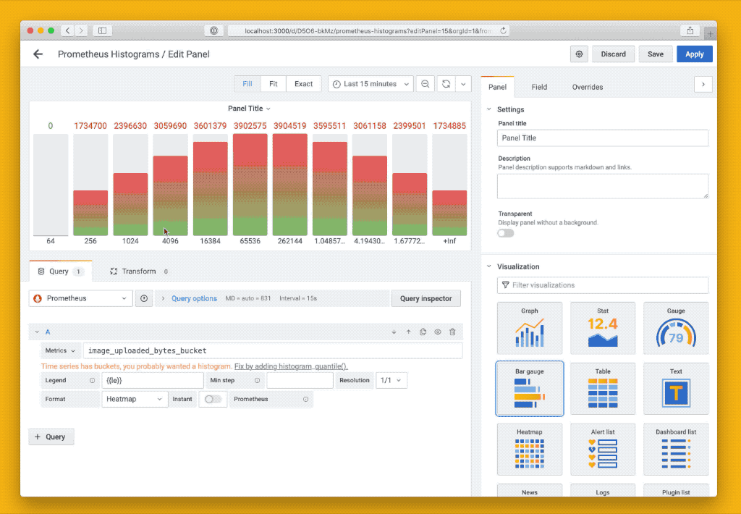The image size is (741, 514).
Task: Duplicate query A using the copy icon
Action: coord(423,332)
